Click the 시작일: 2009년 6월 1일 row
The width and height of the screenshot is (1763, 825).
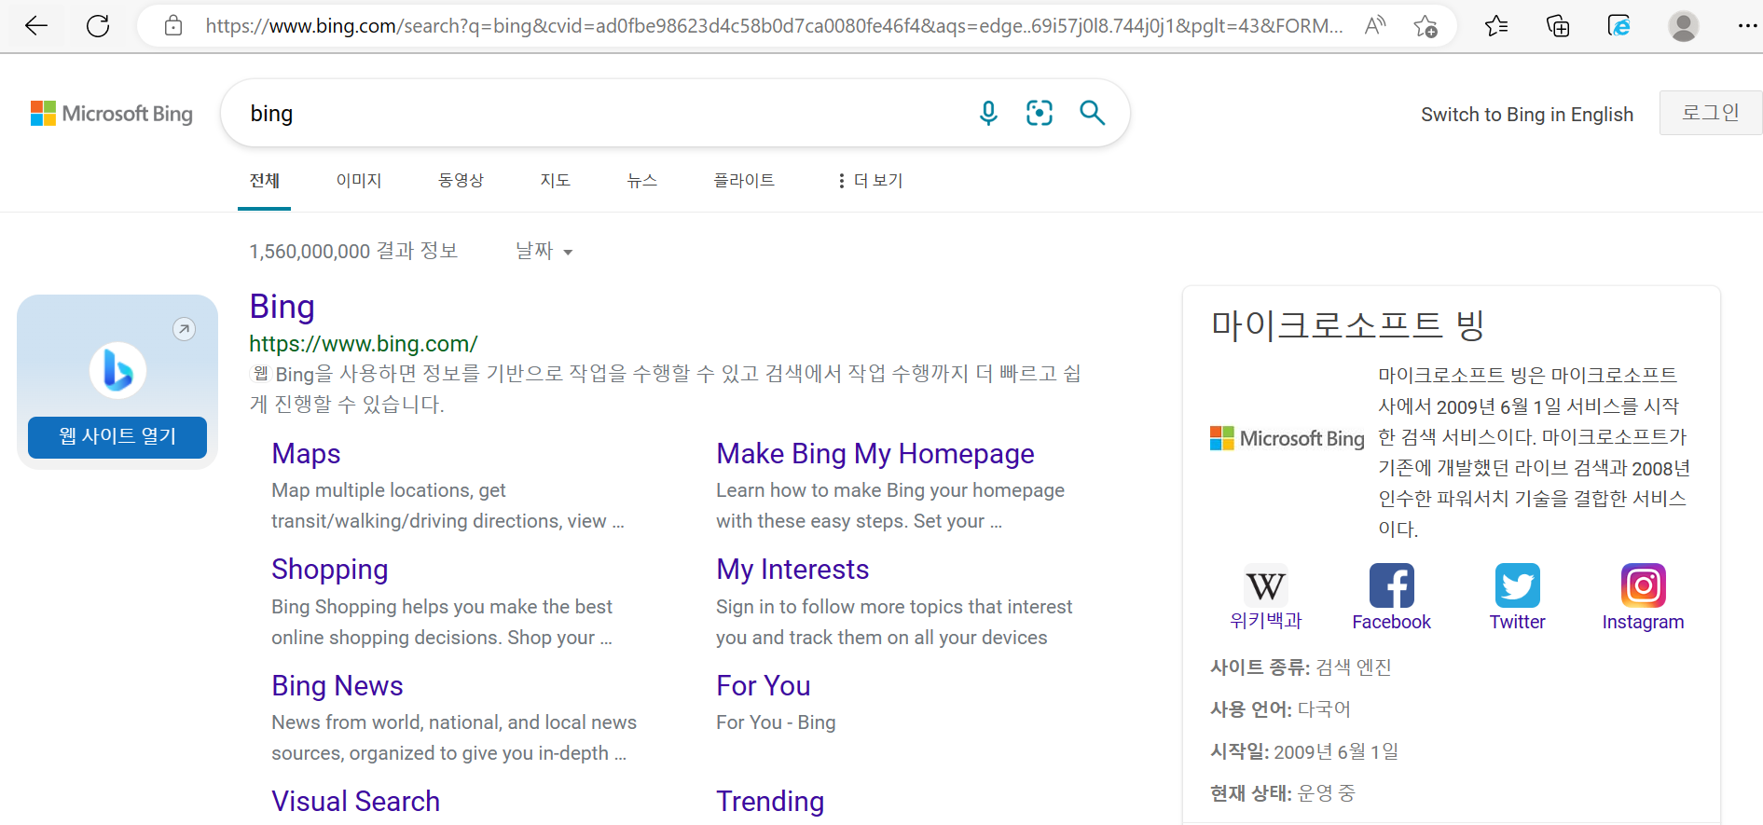click(1304, 751)
